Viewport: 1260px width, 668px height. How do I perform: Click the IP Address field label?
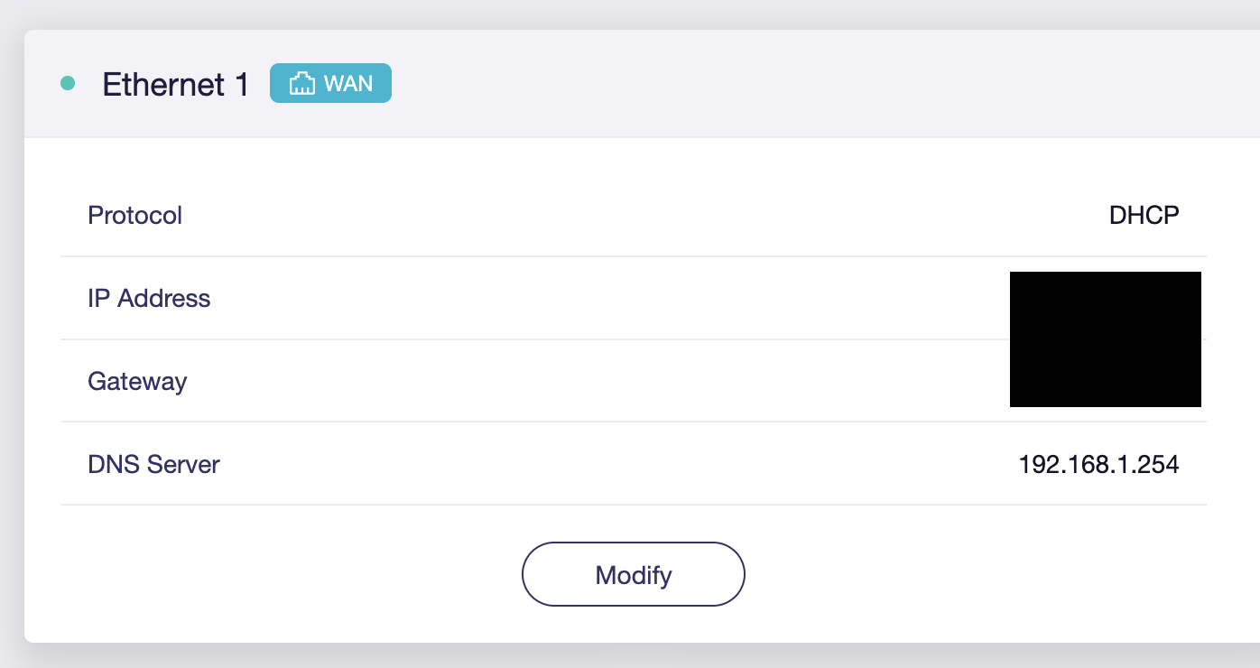149,299
